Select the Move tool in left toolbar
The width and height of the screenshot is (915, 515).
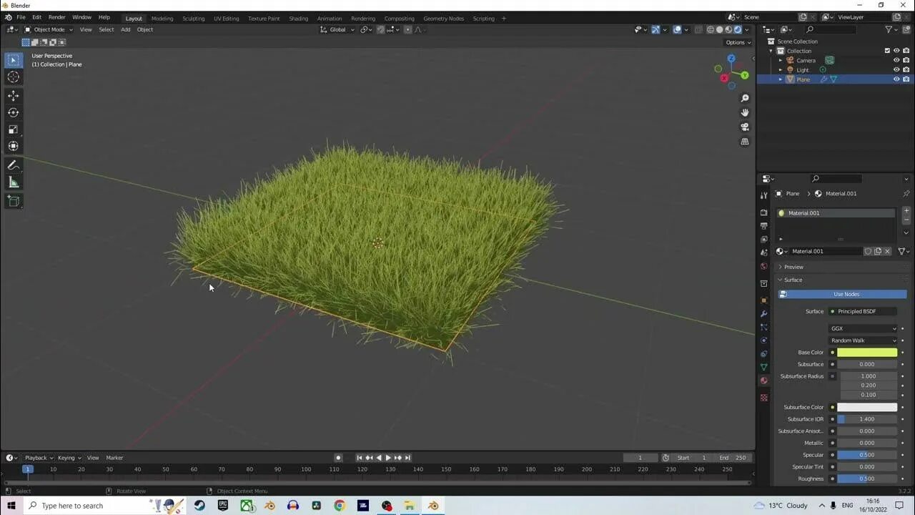tap(13, 95)
